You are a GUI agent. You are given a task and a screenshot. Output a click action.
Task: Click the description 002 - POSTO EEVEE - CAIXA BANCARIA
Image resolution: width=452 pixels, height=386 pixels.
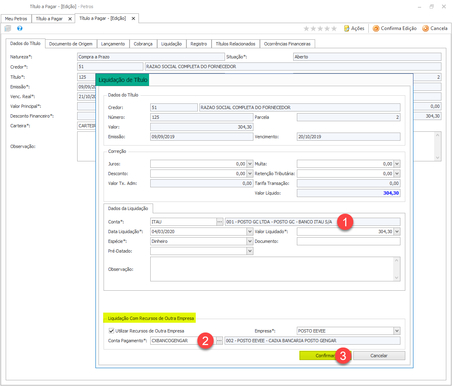(x=312, y=341)
